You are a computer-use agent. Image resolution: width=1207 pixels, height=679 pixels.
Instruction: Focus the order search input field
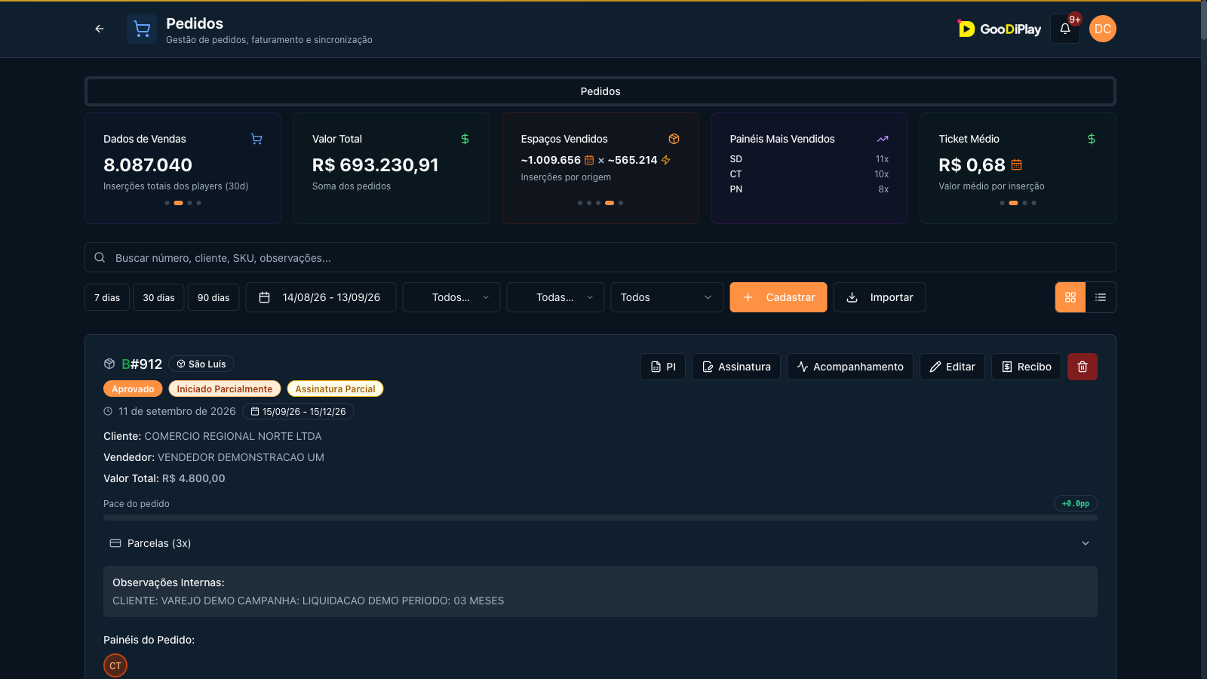pos(600,257)
